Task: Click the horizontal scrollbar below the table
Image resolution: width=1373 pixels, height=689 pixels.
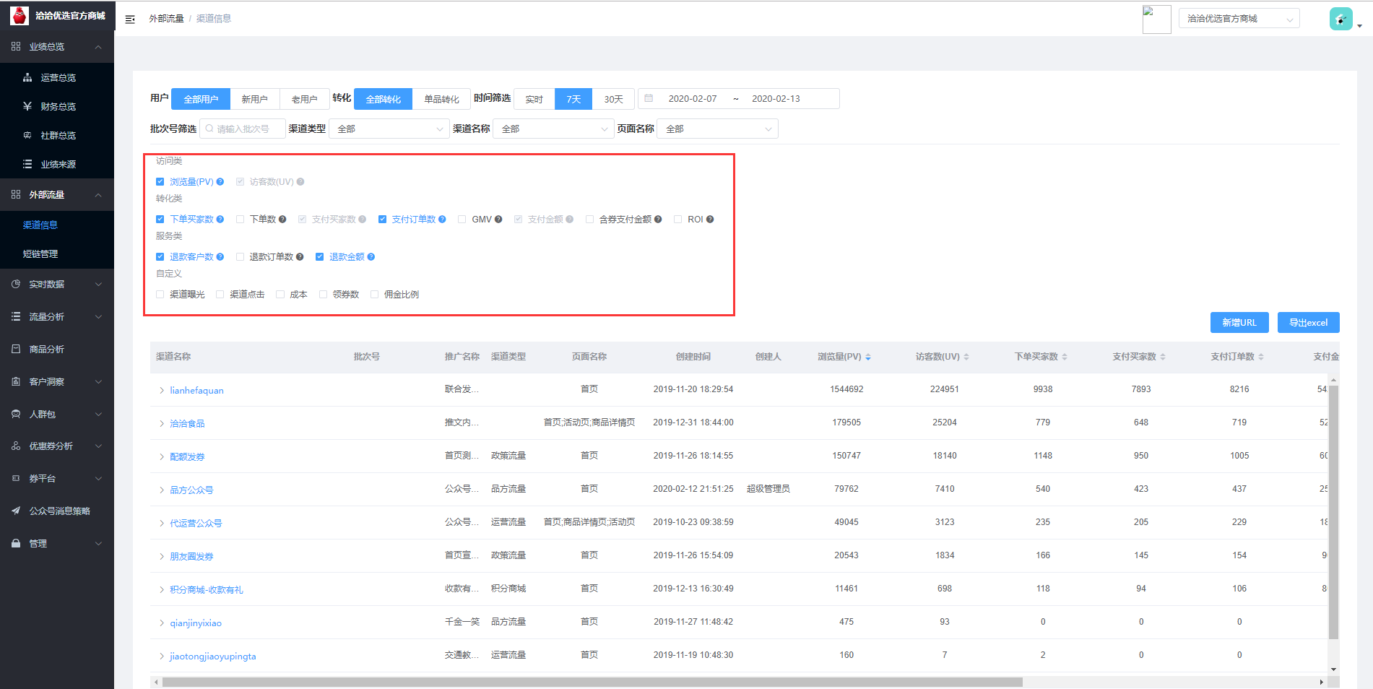Action: click(592, 682)
